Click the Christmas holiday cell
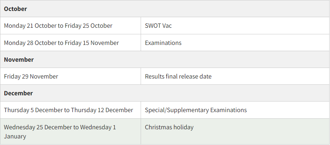This screenshot has height=145, width=330. coord(235,131)
